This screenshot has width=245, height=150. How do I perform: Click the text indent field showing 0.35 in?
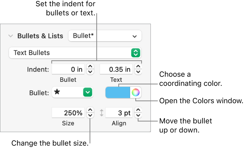[x=116, y=69]
